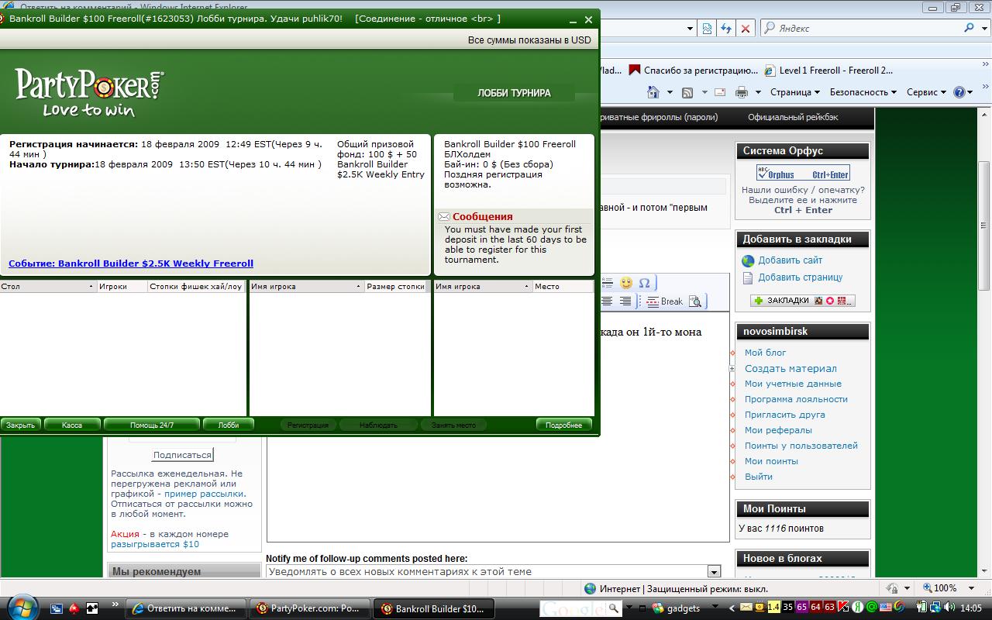Open the Мой блог sidebar link

pyautogui.click(x=766, y=353)
